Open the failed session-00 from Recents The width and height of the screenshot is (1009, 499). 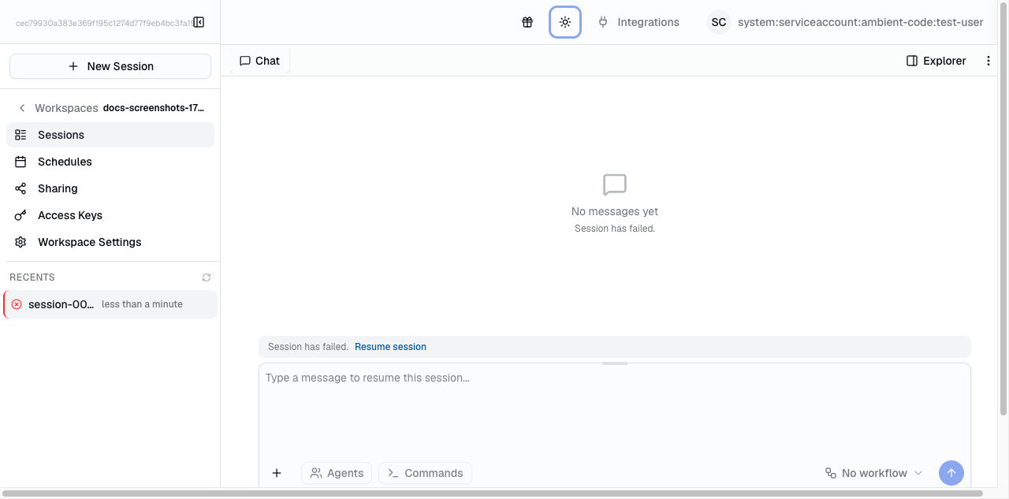click(61, 303)
